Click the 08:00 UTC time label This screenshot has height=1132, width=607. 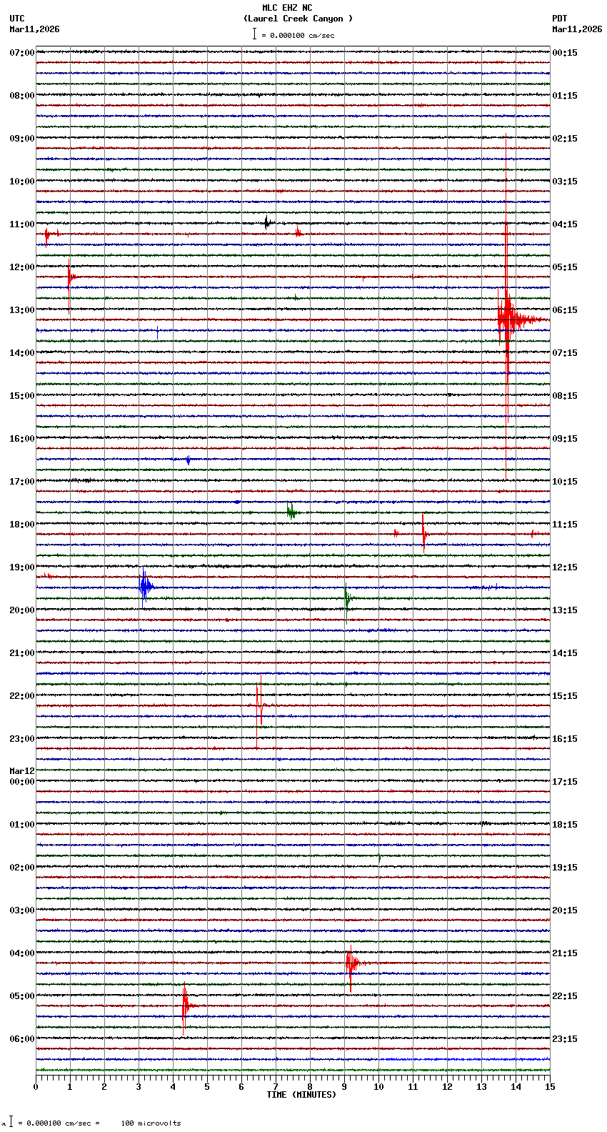coord(22,96)
